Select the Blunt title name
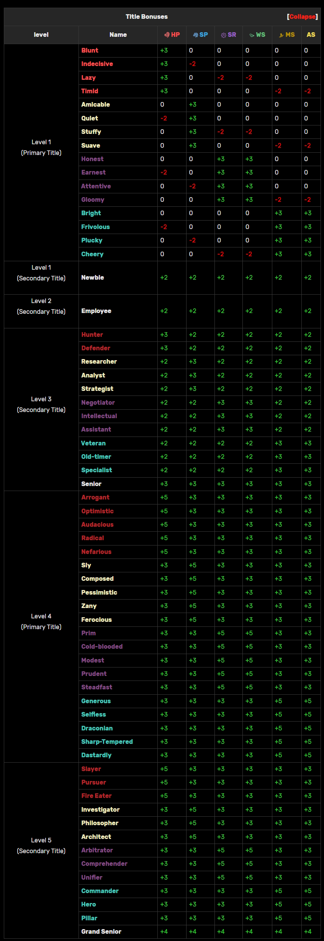Screen dimensions: 324x941 tap(90, 51)
